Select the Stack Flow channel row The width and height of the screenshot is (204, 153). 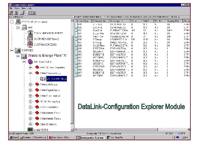(98, 45)
